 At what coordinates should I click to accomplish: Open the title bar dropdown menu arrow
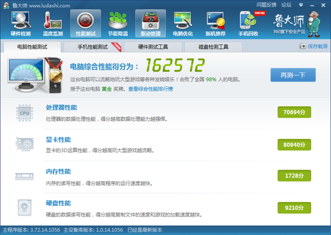point(301,5)
